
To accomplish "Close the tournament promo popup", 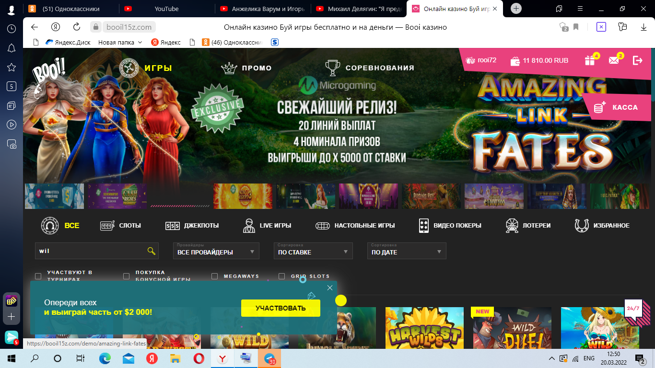I will click(330, 287).
